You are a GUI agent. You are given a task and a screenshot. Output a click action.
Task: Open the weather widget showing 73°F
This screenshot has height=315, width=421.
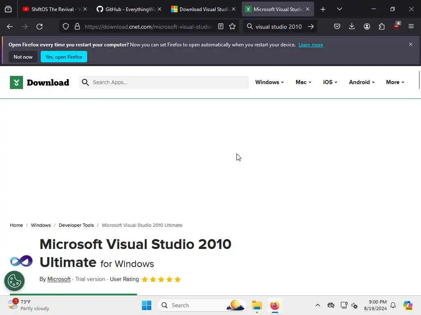[28, 305]
